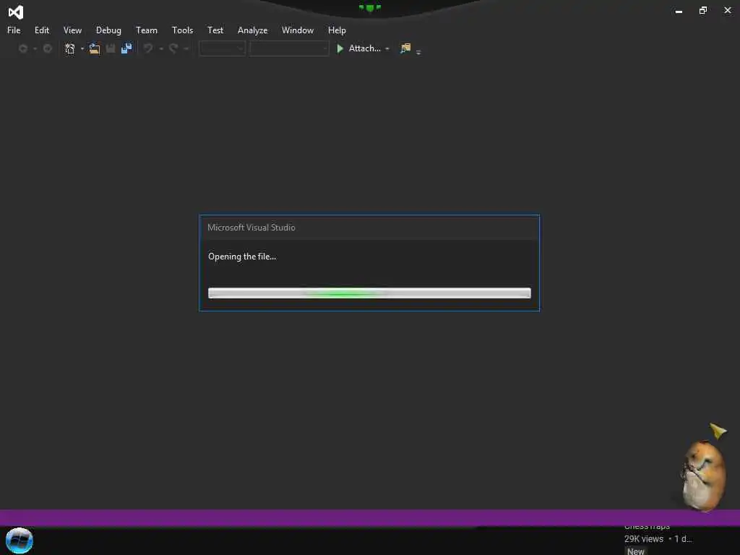This screenshot has height=555, width=740.
Task: Click the Microsoft Visual Studio dialog title
Action: coord(251,228)
